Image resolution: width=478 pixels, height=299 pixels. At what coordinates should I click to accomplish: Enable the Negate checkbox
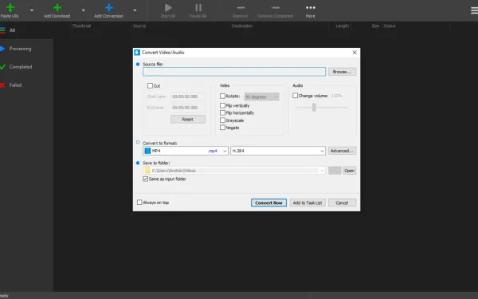(222, 128)
